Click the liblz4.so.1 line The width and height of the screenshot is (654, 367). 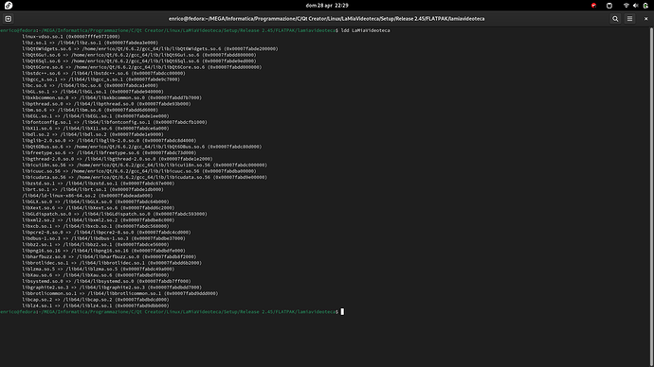point(96,306)
